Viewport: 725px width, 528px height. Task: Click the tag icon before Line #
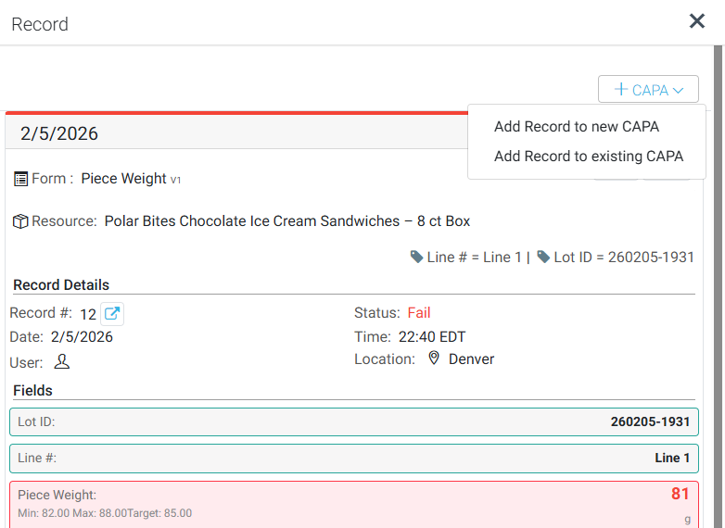tap(417, 257)
